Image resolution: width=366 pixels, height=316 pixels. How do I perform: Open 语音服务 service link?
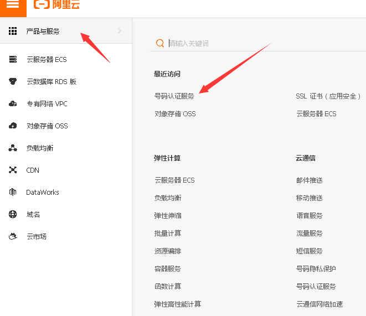point(310,216)
